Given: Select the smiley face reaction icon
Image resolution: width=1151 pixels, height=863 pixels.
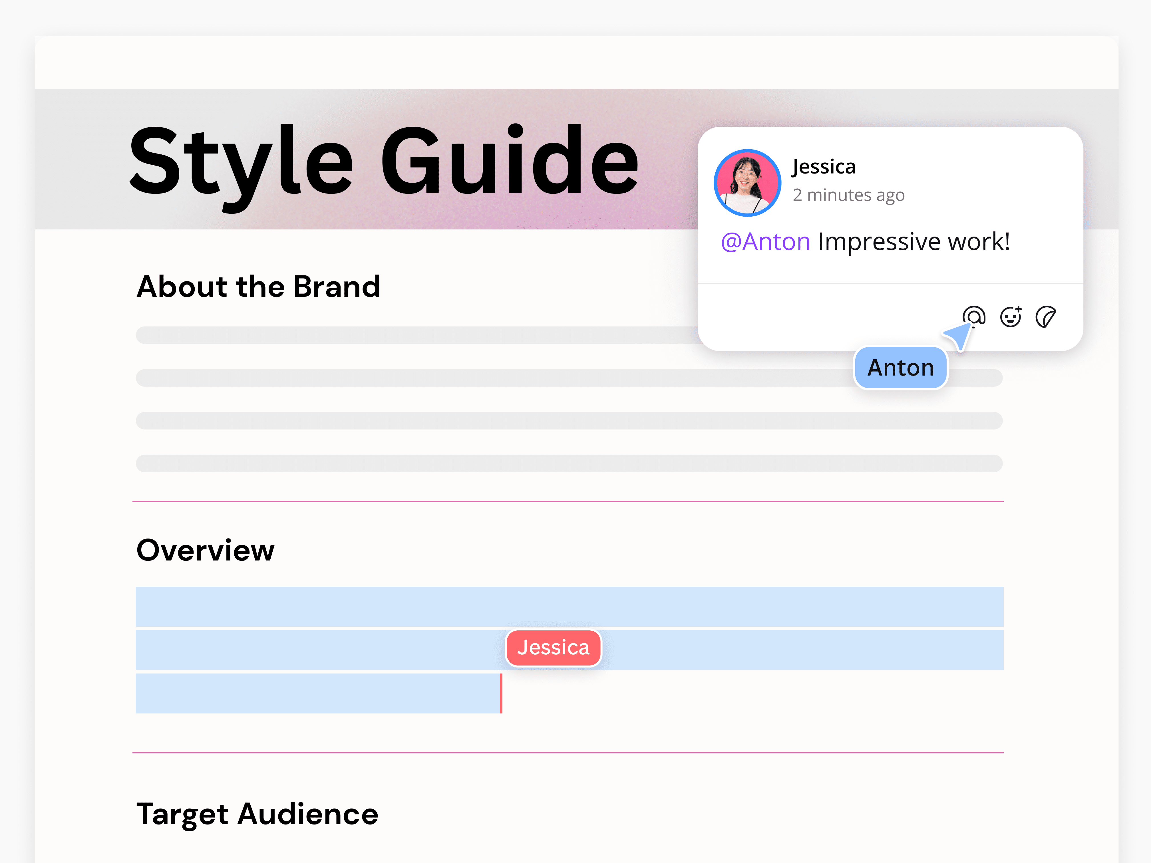Looking at the screenshot, I should pos(1010,316).
